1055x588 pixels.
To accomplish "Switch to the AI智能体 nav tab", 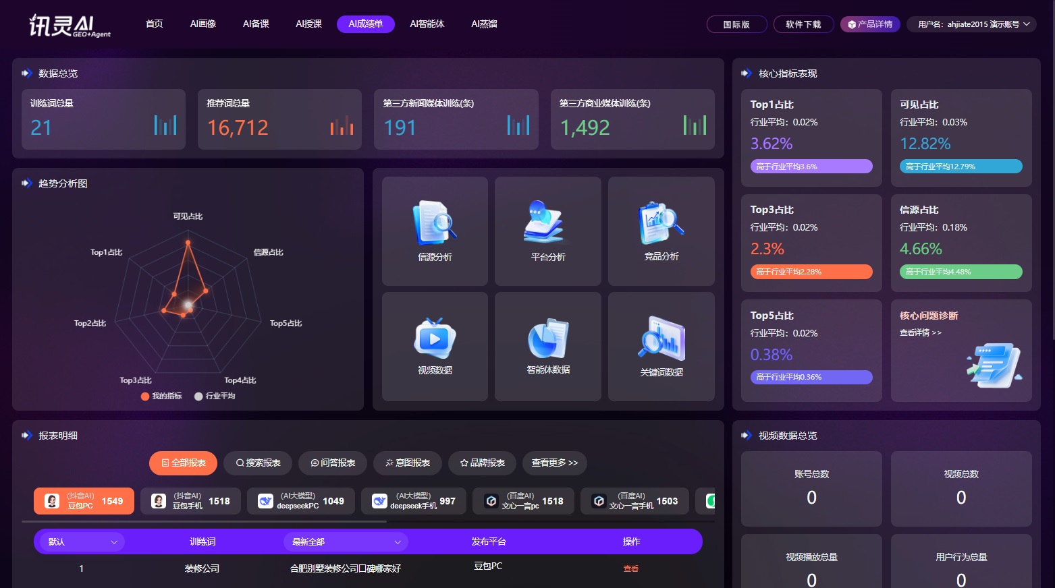I will pos(427,24).
